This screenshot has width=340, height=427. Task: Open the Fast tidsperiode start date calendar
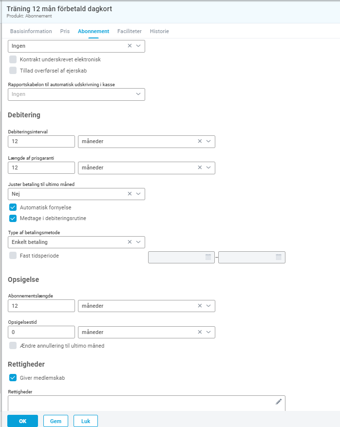tap(208, 257)
